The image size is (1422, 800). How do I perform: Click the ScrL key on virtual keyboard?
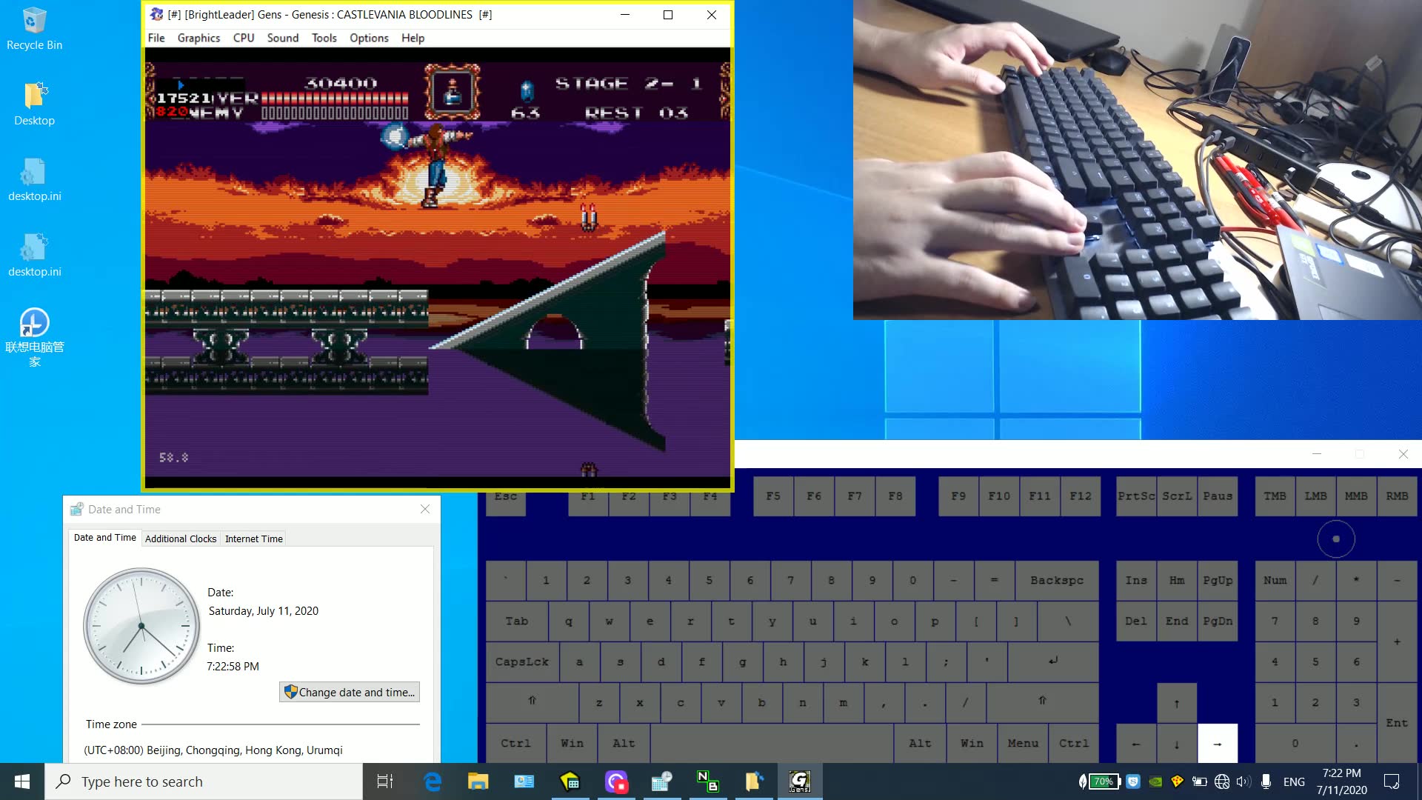click(x=1177, y=496)
